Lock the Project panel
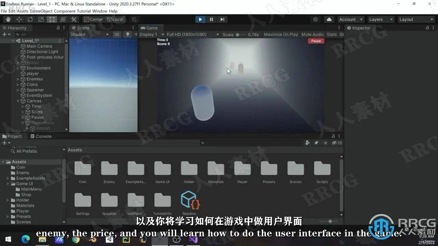The height and width of the screenshot is (246, 438). click(x=334, y=136)
